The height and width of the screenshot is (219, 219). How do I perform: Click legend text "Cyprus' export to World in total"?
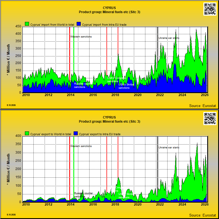tap(51, 134)
